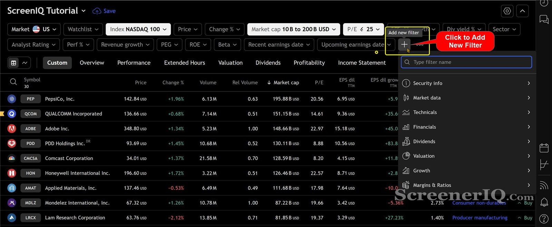552x227 pixels.
Task: Click the QUALCOMM logo icon
Action: click(12, 114)
